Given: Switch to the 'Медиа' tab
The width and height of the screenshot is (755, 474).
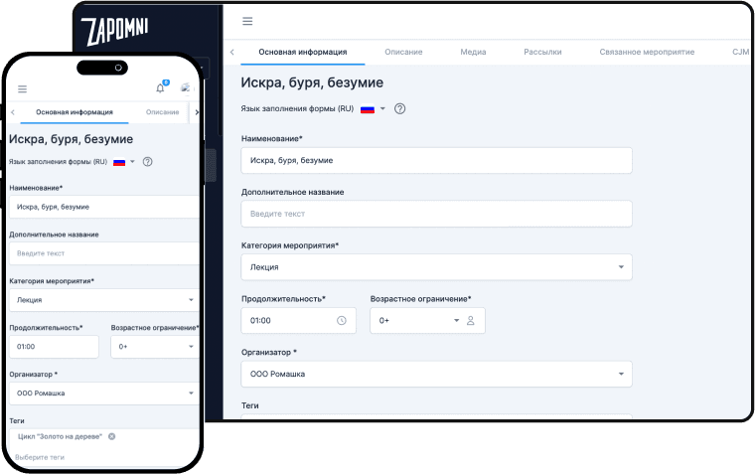Looking at the screenshot, I should coord(473,52).
